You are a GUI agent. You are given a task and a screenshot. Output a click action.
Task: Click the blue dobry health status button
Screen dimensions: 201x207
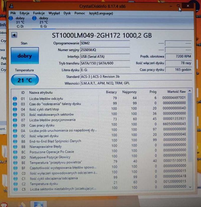coord(25,56)
